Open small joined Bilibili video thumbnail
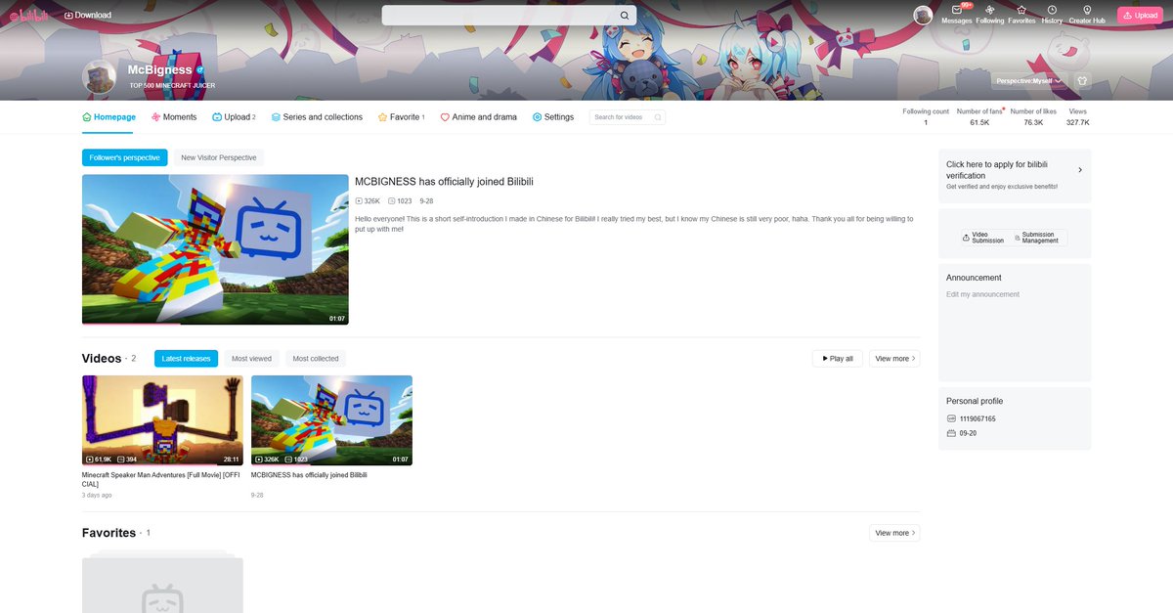Screen dimensions: 1173x613 click(x=331, y=420)
